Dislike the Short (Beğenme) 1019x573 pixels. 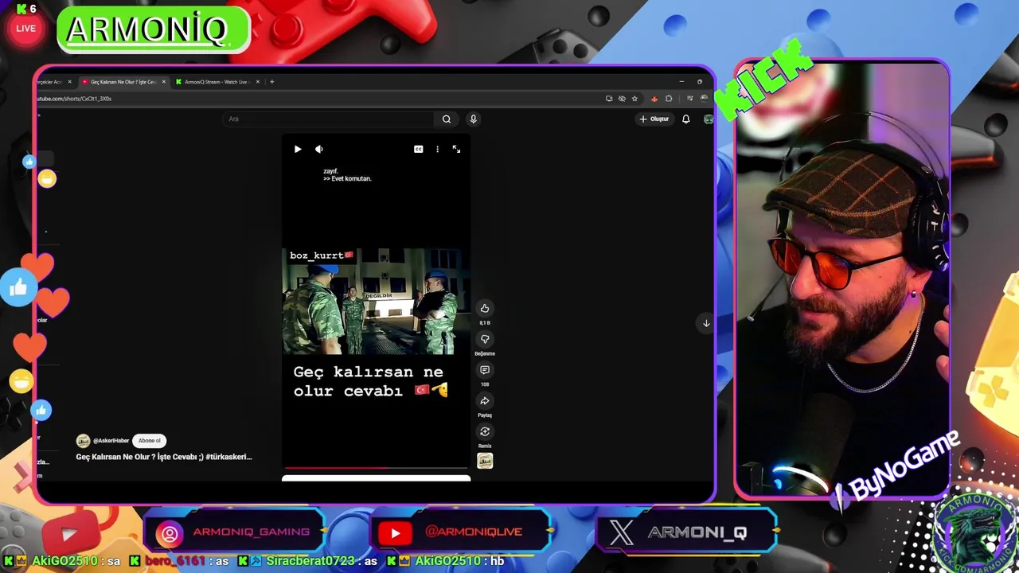tap(485, 339)
